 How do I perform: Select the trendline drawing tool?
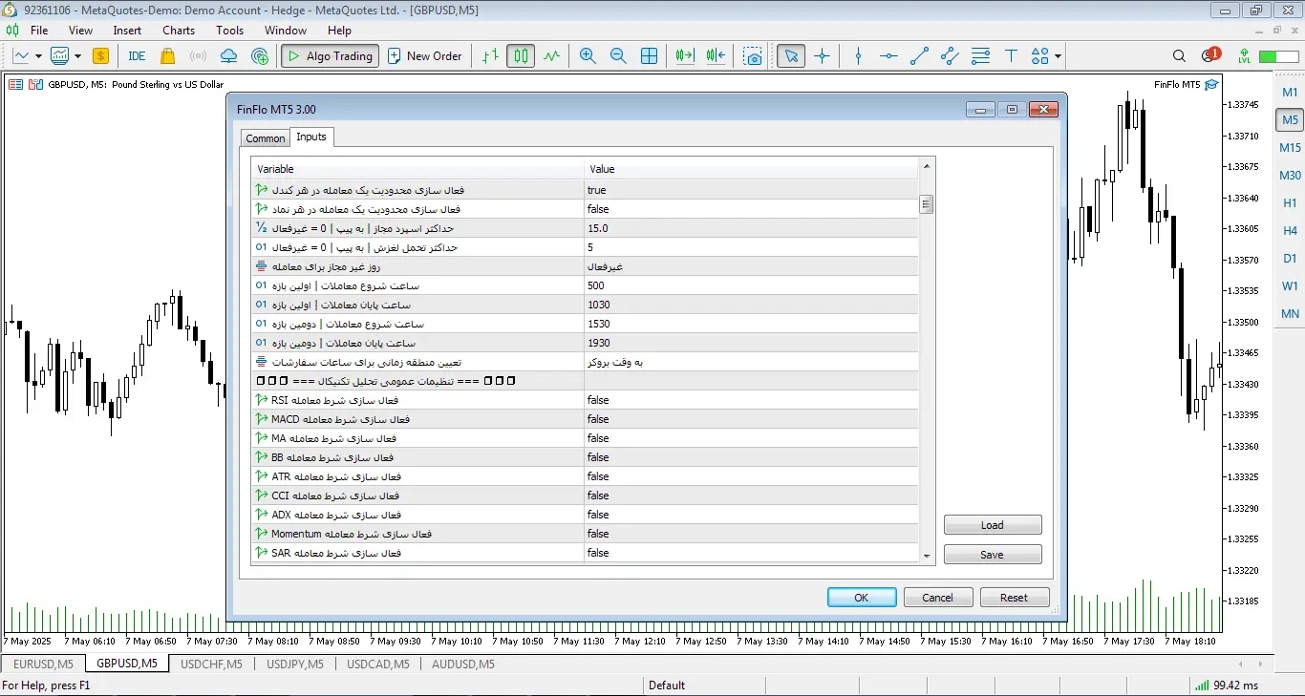[919, 56]
